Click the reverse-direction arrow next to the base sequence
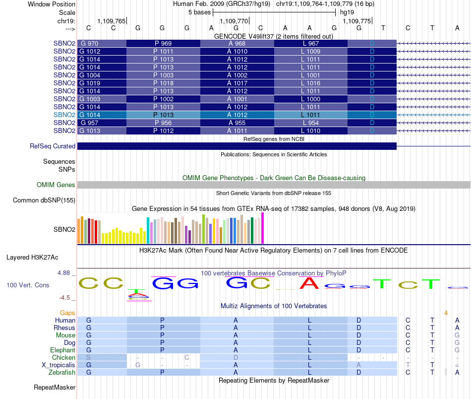 pos(70,29)
